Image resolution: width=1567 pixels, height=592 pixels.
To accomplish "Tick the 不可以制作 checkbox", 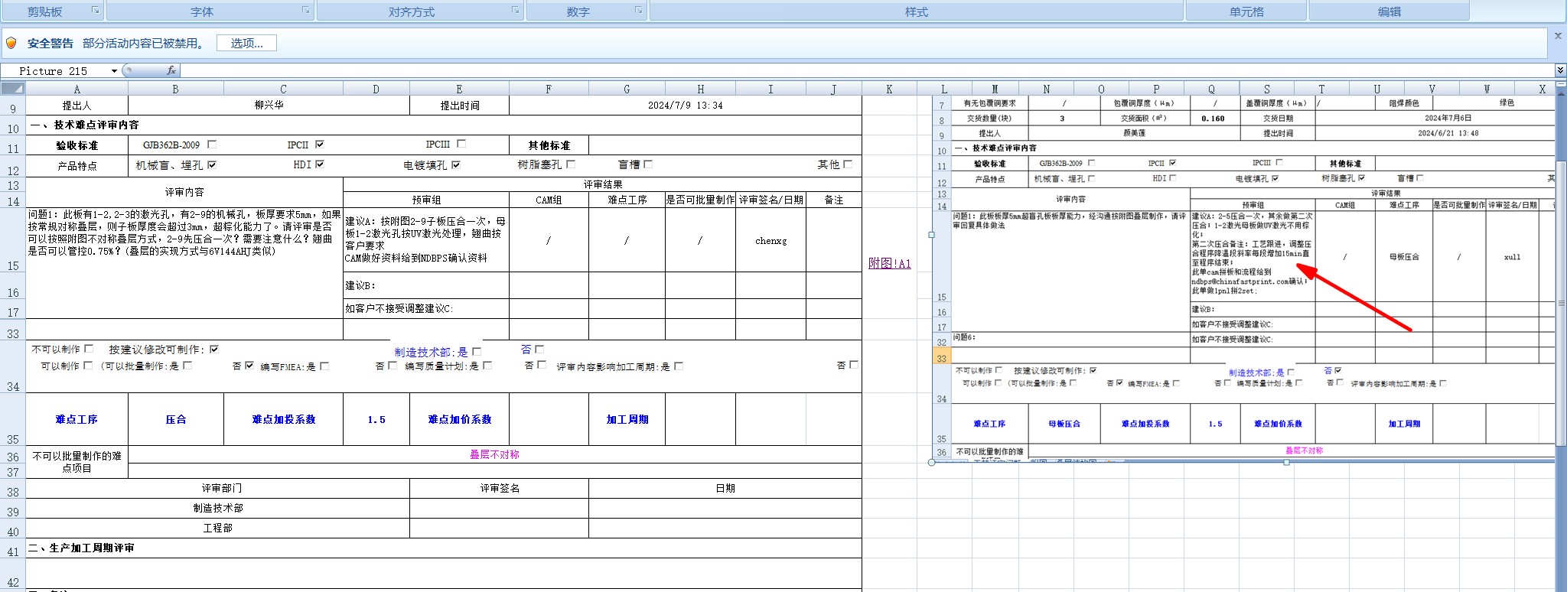I will point(89,349).
